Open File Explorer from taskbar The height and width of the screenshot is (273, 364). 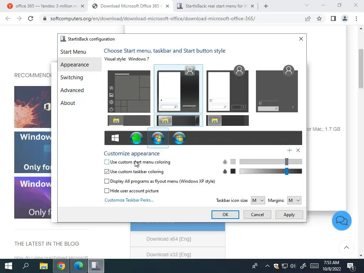click(x=43, y=266)
